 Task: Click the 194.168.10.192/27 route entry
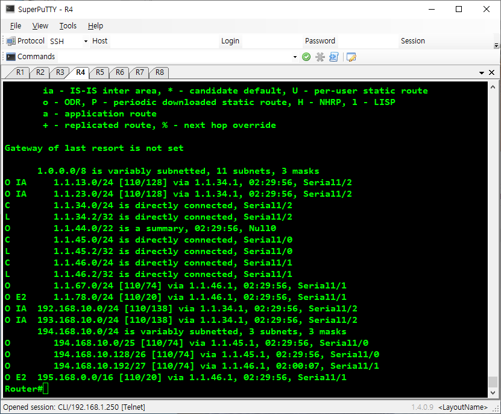192,366
